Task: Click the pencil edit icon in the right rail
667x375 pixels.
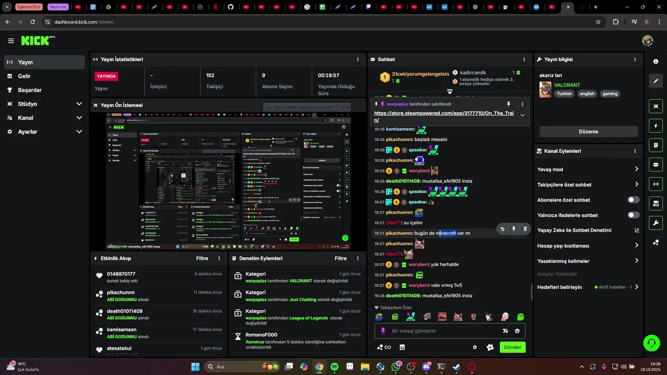Action: coord(656,81)
